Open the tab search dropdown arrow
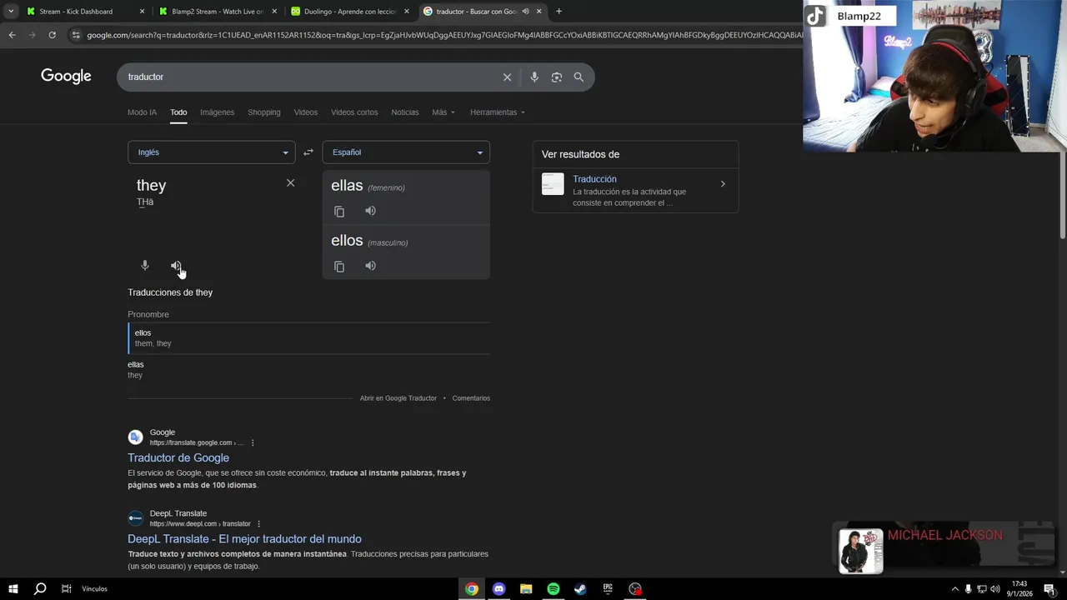1067x600 pixels. pos(11,12)
